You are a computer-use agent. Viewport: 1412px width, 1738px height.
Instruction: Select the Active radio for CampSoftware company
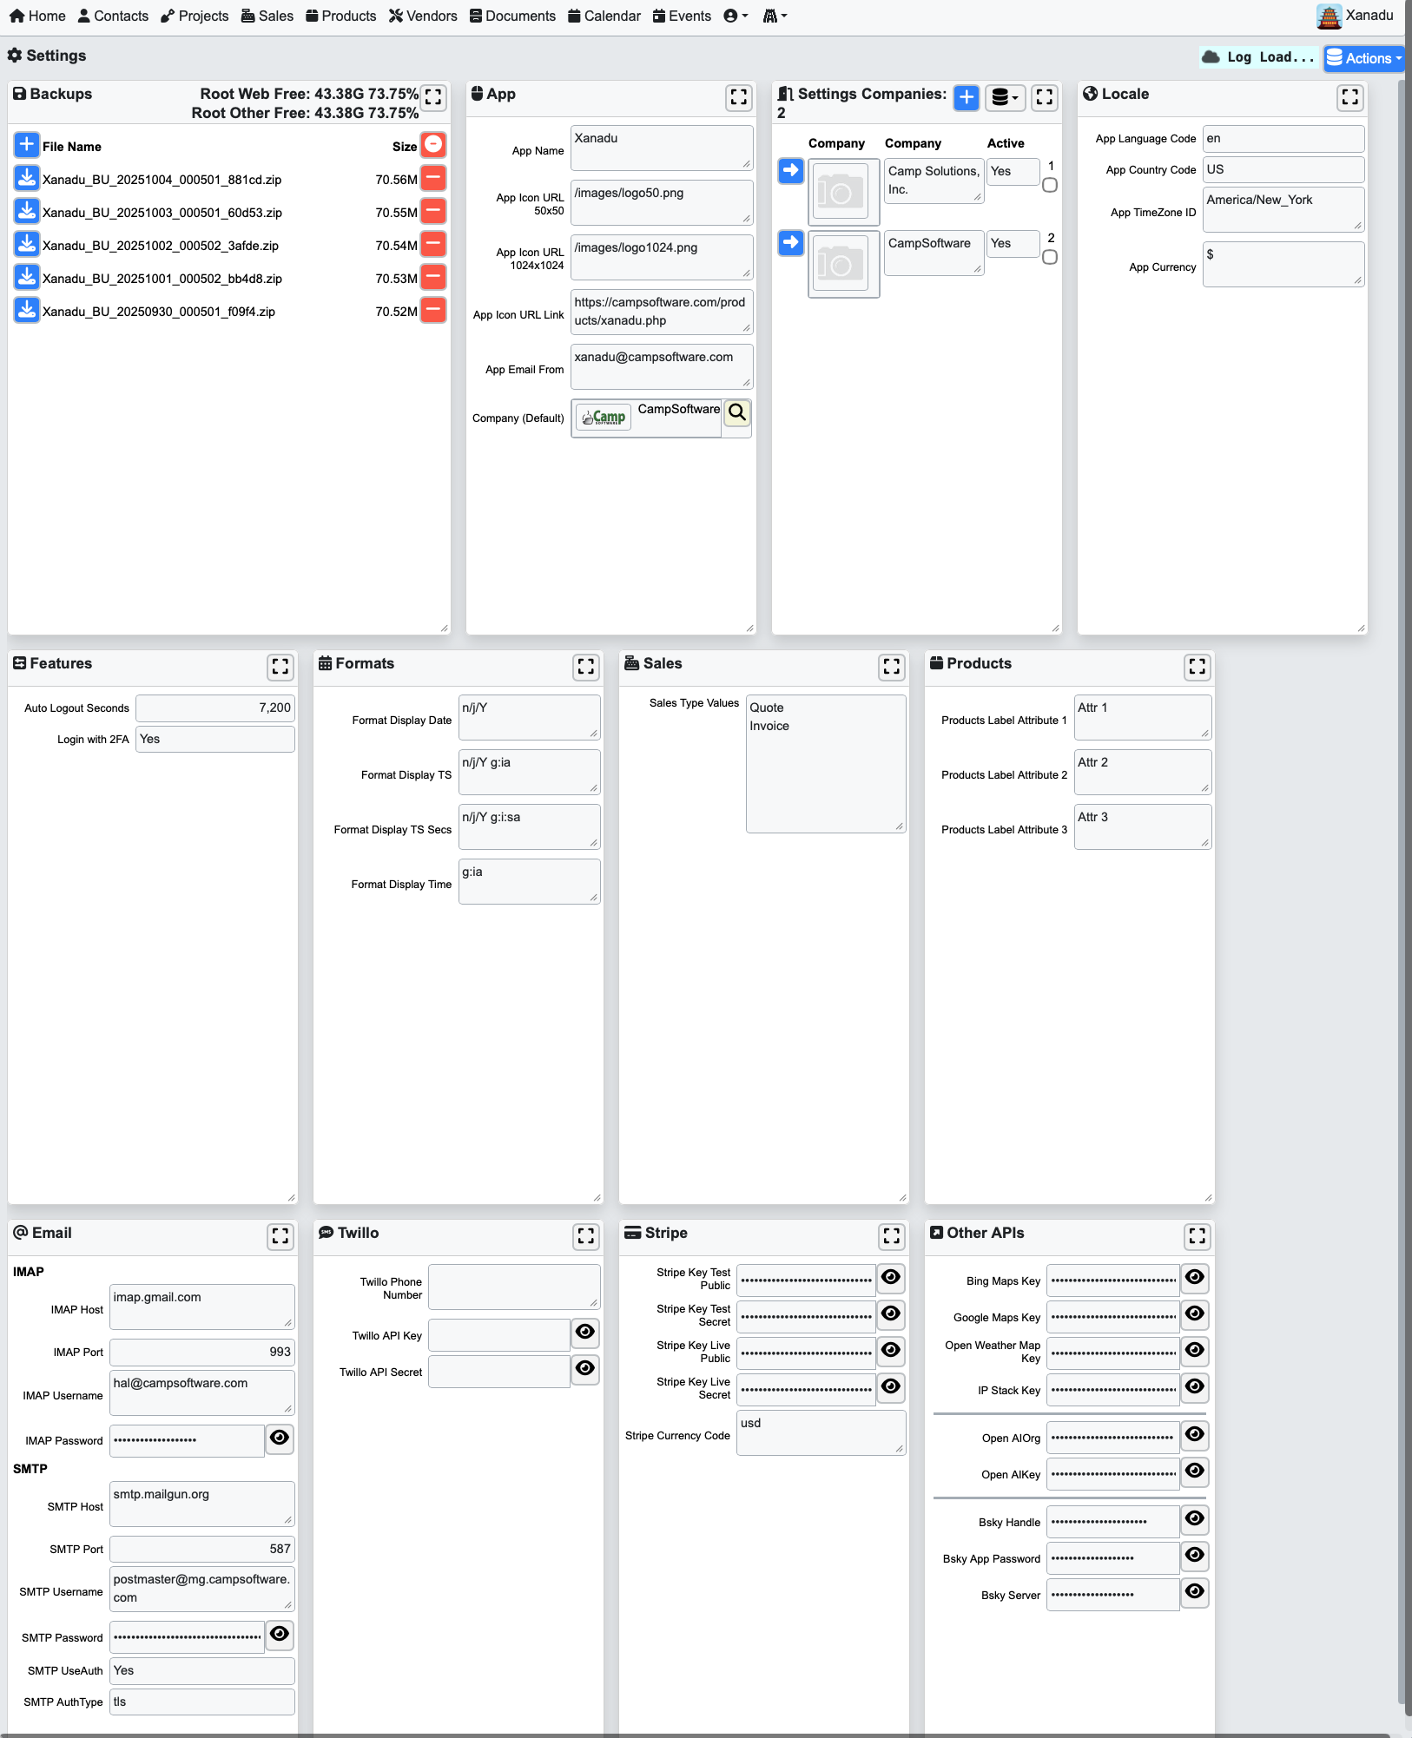coord(1048,257)
